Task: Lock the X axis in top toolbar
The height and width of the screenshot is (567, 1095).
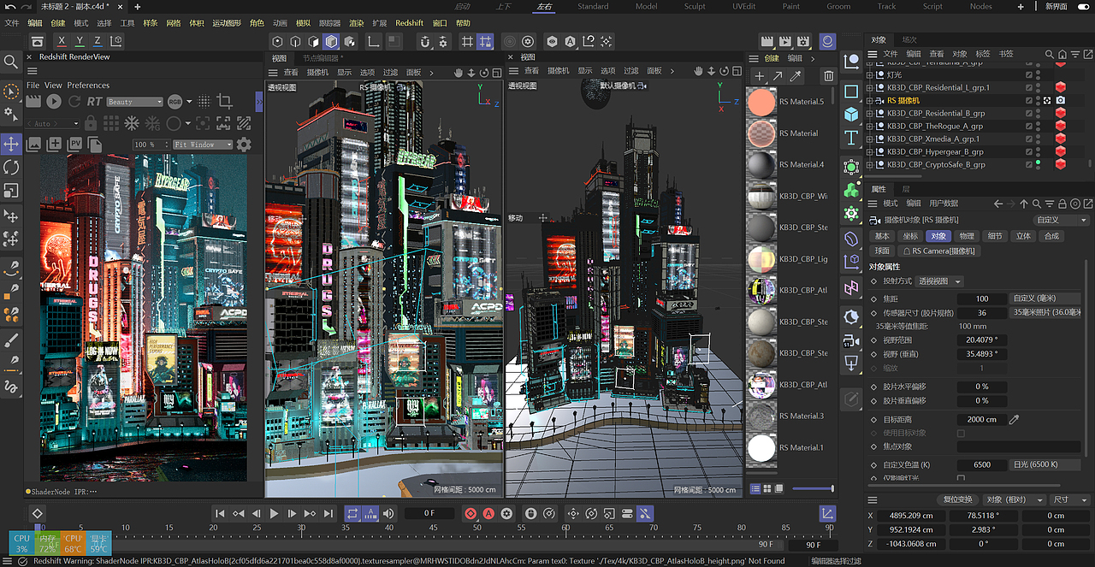Action: [x=61, y=41]
